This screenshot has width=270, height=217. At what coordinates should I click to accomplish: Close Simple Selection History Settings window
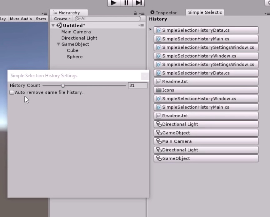pyautogui.click(x=145, y=76)
